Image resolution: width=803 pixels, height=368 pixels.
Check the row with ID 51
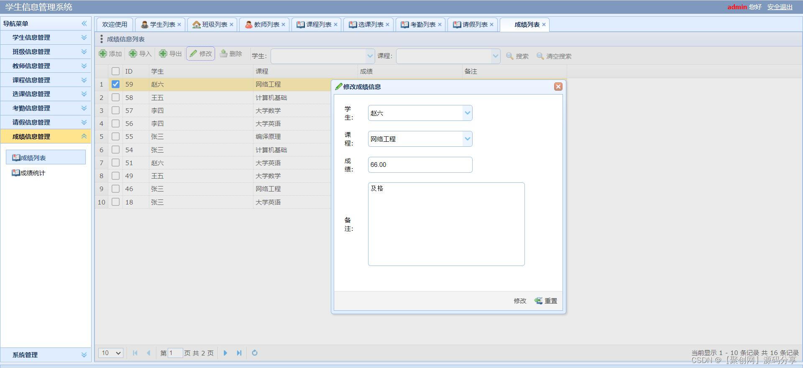tap(115, 163)
